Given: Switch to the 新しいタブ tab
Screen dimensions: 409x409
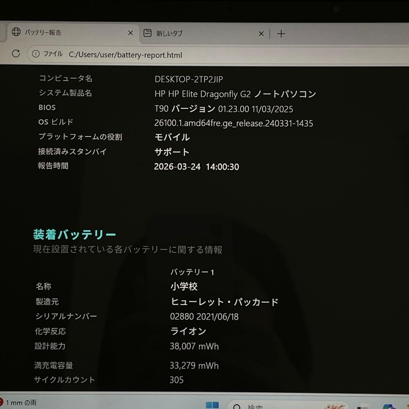Looking at the screenshot, I should [x=204, y=33].
